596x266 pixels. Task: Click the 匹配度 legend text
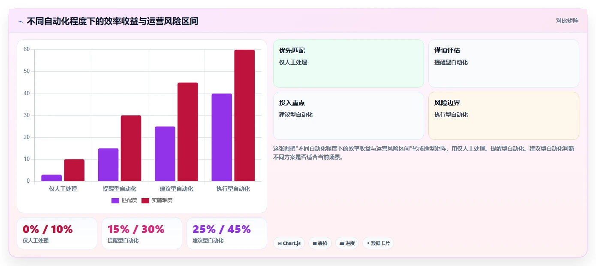pyautogui.click(x=129, y=200)
